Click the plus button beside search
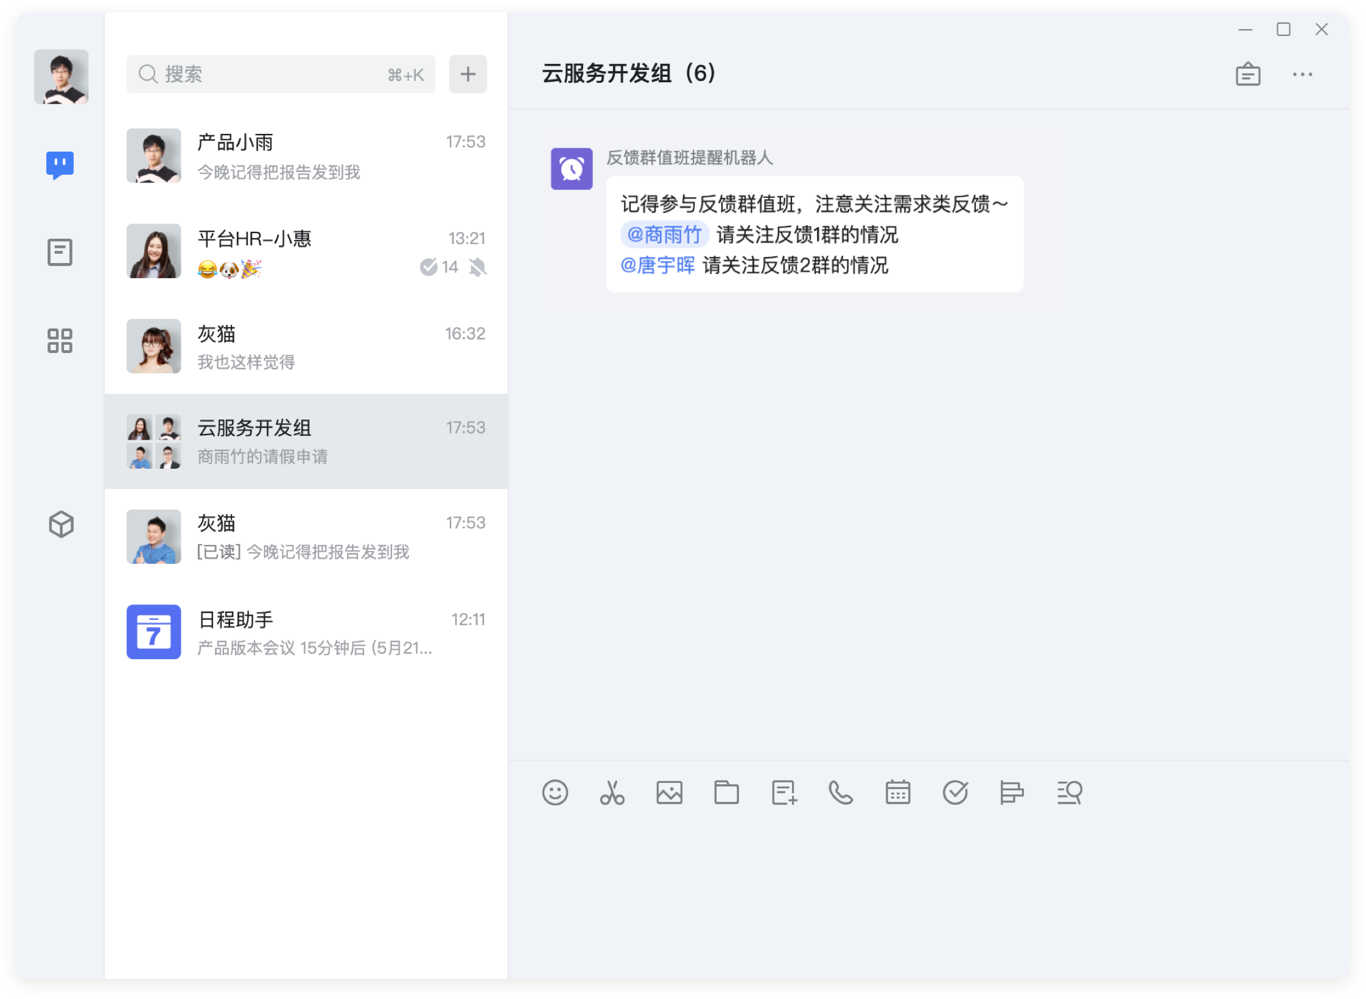The width and height of the screenshot is (1366, 999). pyautogui.click(x=468, y=74)
